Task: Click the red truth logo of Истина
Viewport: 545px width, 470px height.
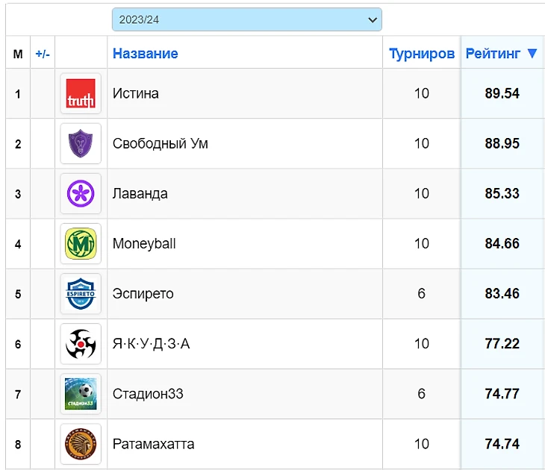Action: [x=81, y=93]
